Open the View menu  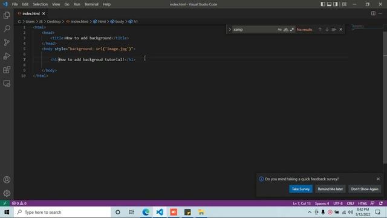pyautogui.click(x=56, y=4)
